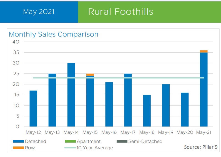Click the 10 Year Average legend line
The image size is (221, 157).
tap(70, 148)
